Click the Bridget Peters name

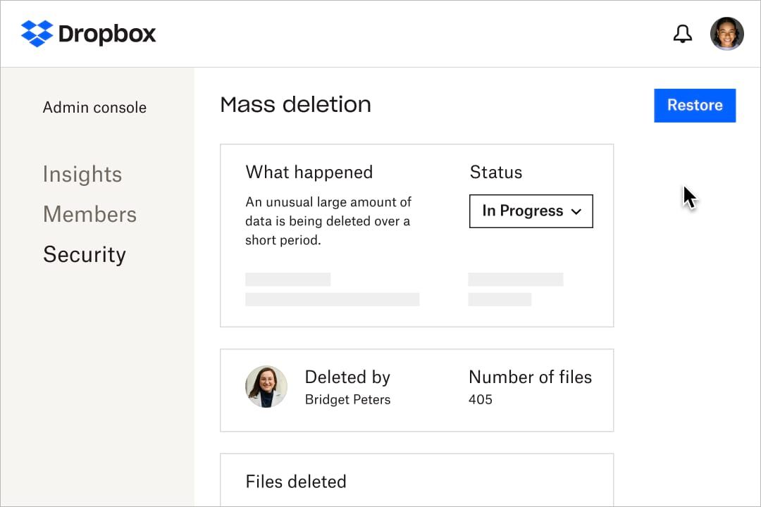tap(347, 400)
